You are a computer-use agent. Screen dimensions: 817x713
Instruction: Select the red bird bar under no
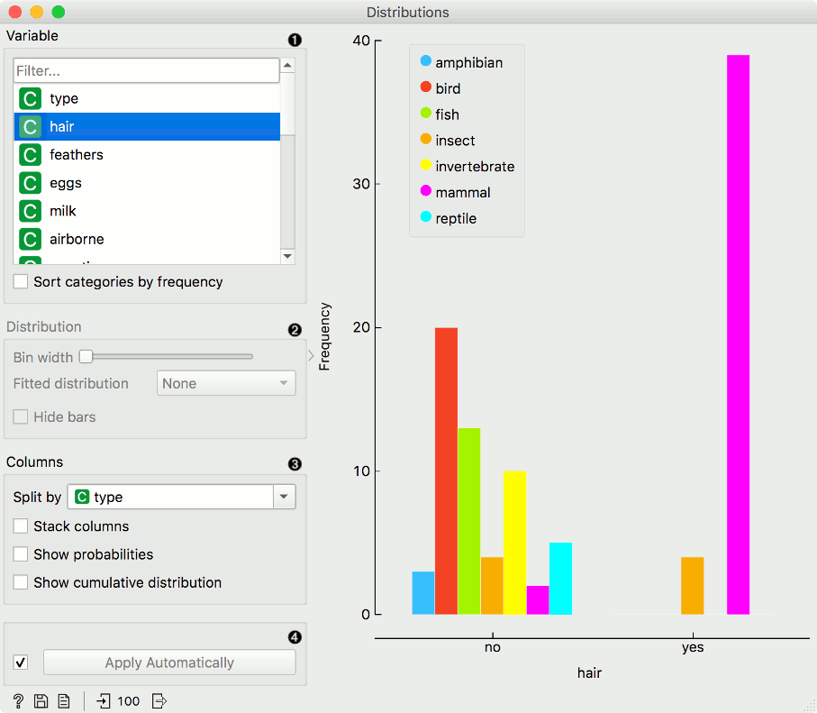click(446, 471)
